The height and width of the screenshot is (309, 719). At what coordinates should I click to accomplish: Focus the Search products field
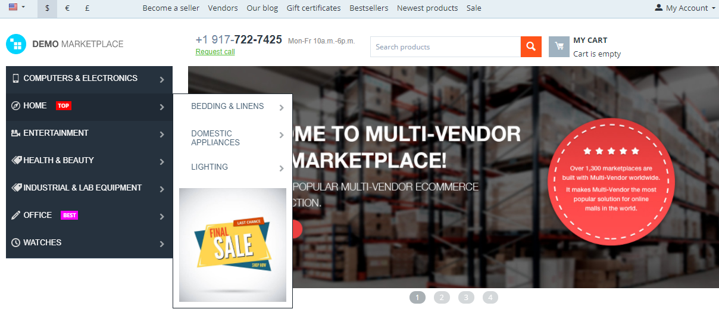[445, 47]
